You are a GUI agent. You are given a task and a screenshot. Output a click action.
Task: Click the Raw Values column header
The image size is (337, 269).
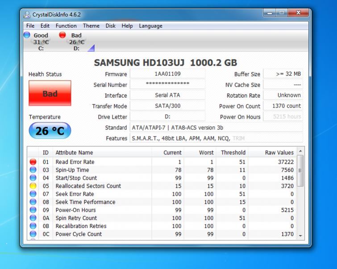pyautogui.click(x=272, y=153)
